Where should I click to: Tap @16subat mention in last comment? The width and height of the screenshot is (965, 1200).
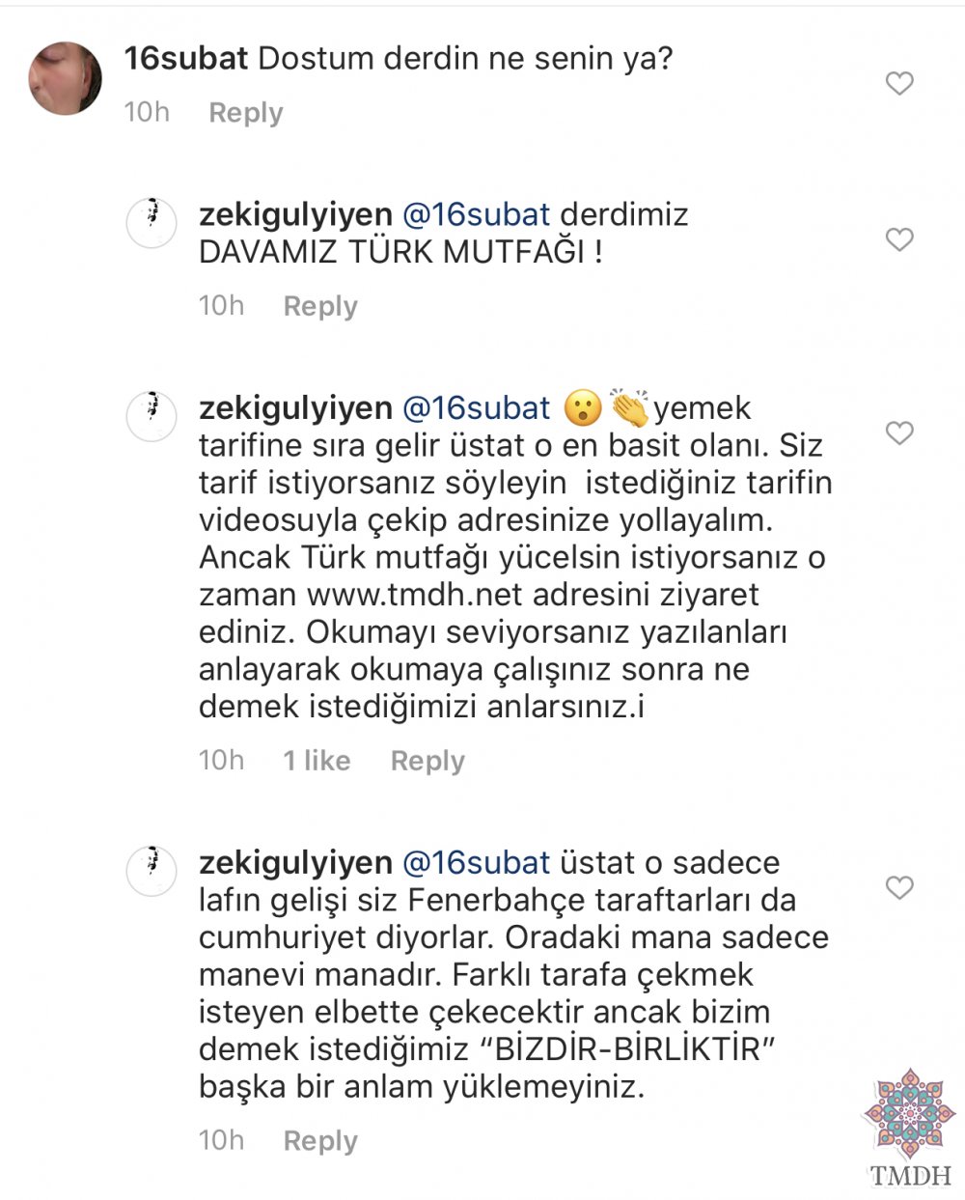pos(476,863)
